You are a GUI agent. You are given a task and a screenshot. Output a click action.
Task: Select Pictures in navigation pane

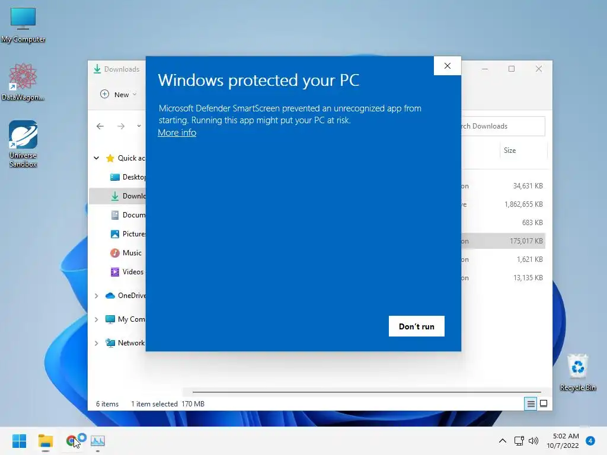pyautogui.click(x=128, y=233)
